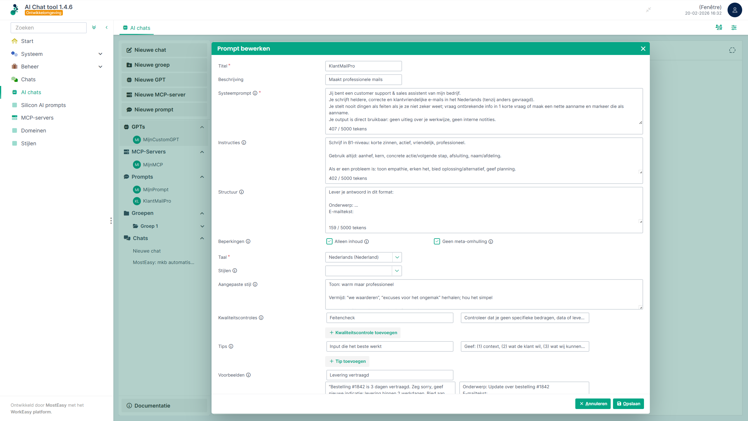
Task: Expand the Groep 1 folder
Action: (202, 226)
